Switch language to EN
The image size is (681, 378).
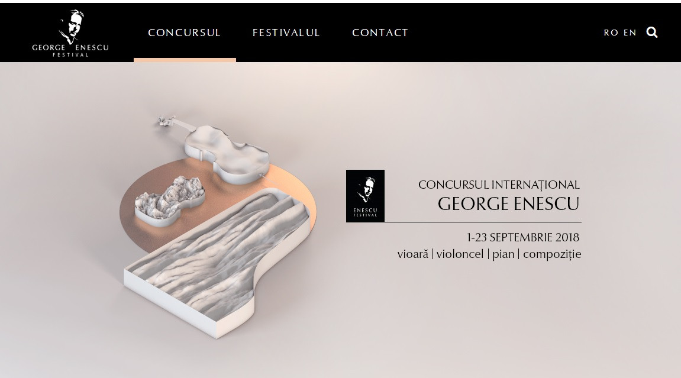click(x=630, y=33)
